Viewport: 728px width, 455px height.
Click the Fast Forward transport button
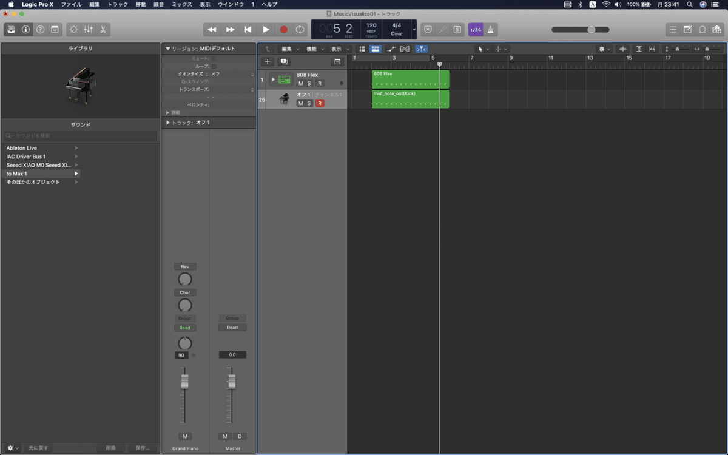tap(230, 29)
